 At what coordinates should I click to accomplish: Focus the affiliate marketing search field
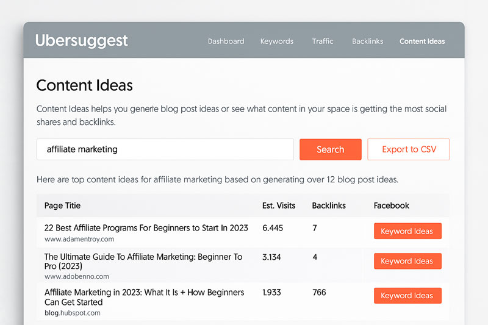coord(165,149)
